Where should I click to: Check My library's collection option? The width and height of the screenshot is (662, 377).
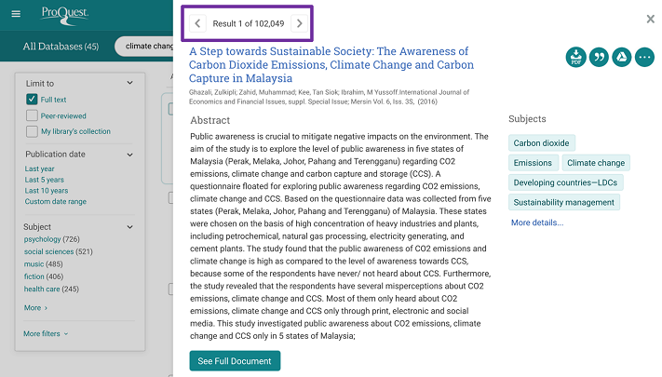32,131
